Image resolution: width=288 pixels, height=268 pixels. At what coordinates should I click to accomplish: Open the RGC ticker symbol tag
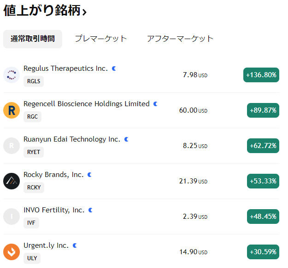click(x=32, y=117)
